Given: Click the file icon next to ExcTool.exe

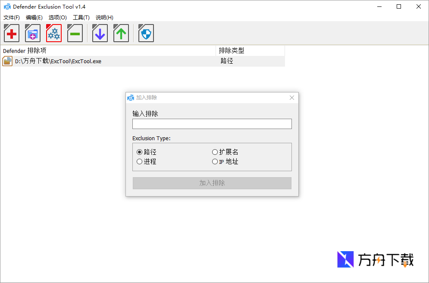Looking at the screenshot, I should pyautogui.click(x=7, y=61).
